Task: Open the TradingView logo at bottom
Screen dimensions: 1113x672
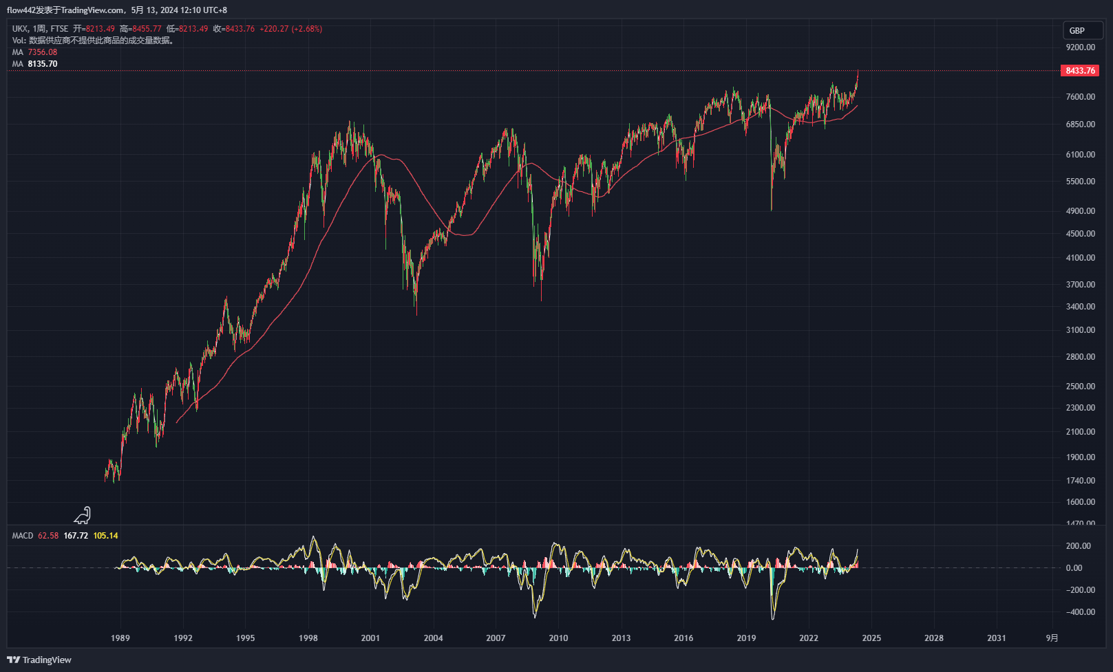Action: tap(39, 660)
